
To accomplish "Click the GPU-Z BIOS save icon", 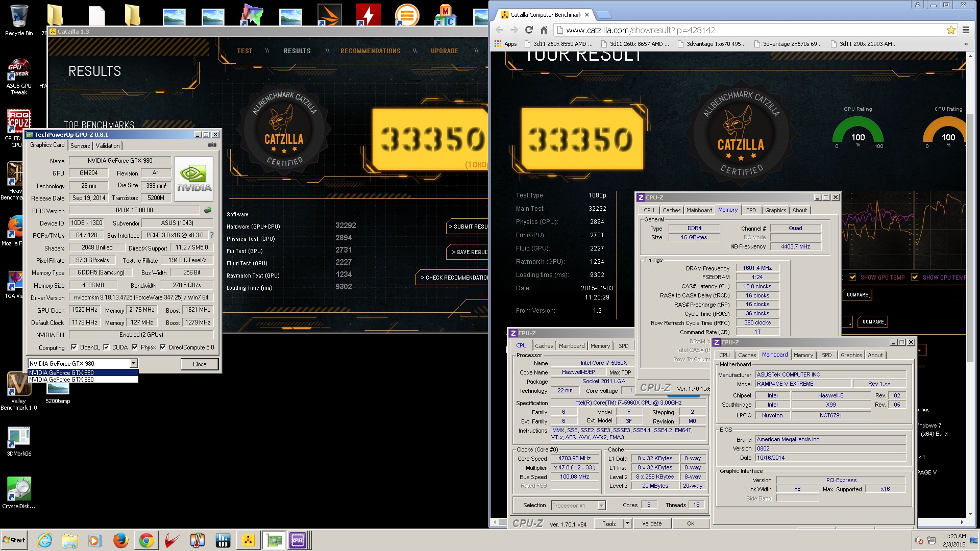I will coord(208,210).
